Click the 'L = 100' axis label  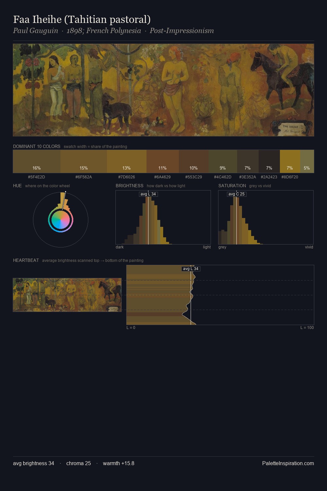[x=307, y=328]
